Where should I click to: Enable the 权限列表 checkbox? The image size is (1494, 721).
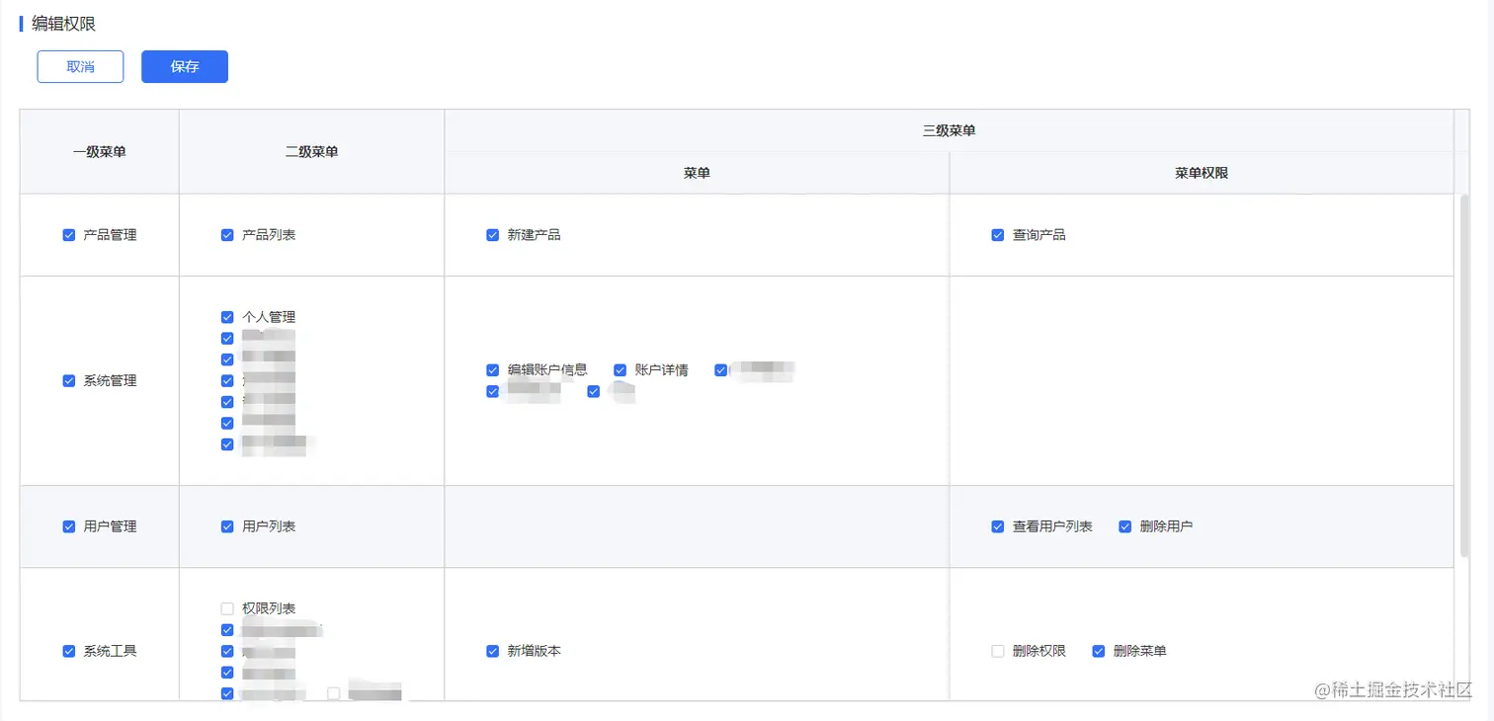click(x=227, y=608)
